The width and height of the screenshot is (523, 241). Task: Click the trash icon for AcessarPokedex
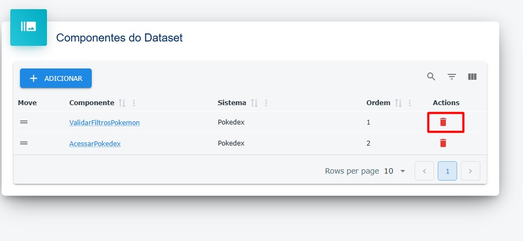coord(443,143)
